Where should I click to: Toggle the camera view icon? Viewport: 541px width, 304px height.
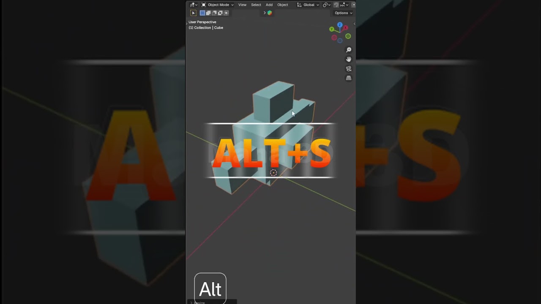(x=349, y=69)
